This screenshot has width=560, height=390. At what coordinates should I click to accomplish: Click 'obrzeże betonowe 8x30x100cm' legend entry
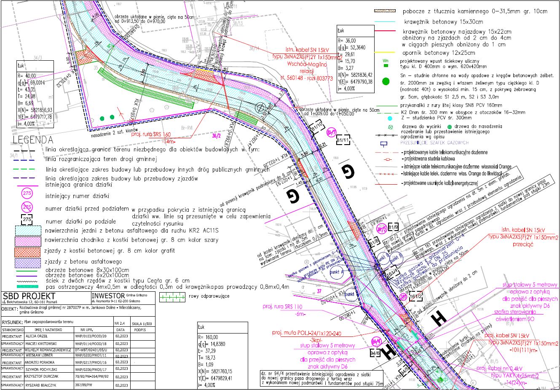pos(87,270)
